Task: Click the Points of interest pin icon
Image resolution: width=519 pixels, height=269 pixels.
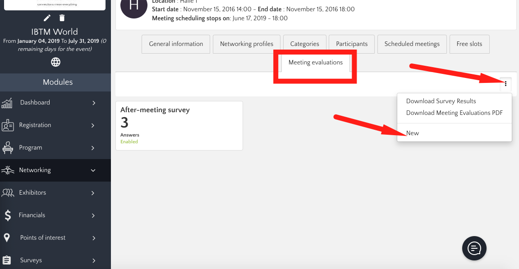Action: pos(7,238)
